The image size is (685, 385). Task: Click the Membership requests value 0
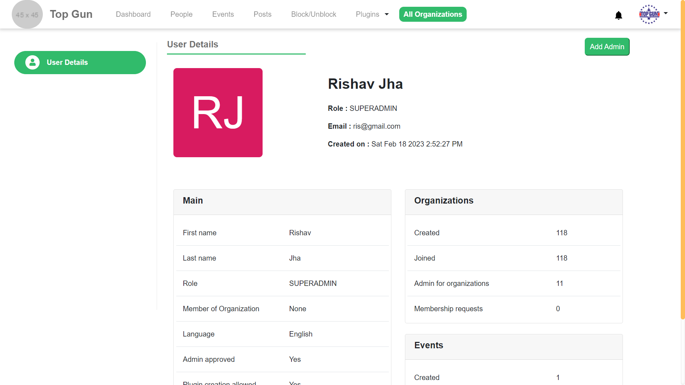[x=558, y=309]
